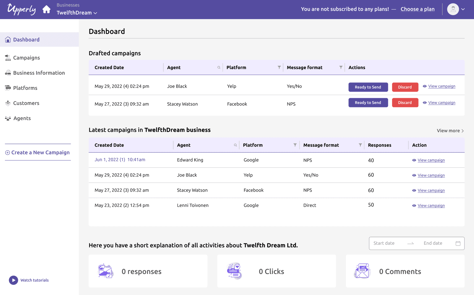474x295 pixels.
Task: Discard the Stacey Watson Facebook draft
Action: coord(405,103)
